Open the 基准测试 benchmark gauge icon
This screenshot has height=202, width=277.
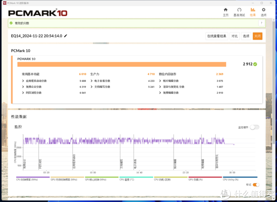[239, 10]
